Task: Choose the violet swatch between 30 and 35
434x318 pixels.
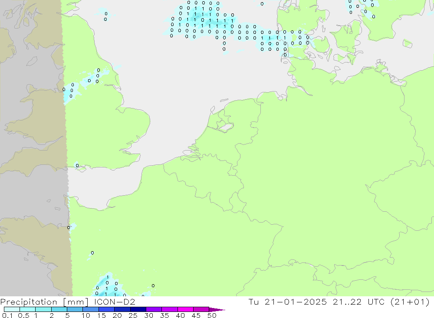Action: pos(154,309)
